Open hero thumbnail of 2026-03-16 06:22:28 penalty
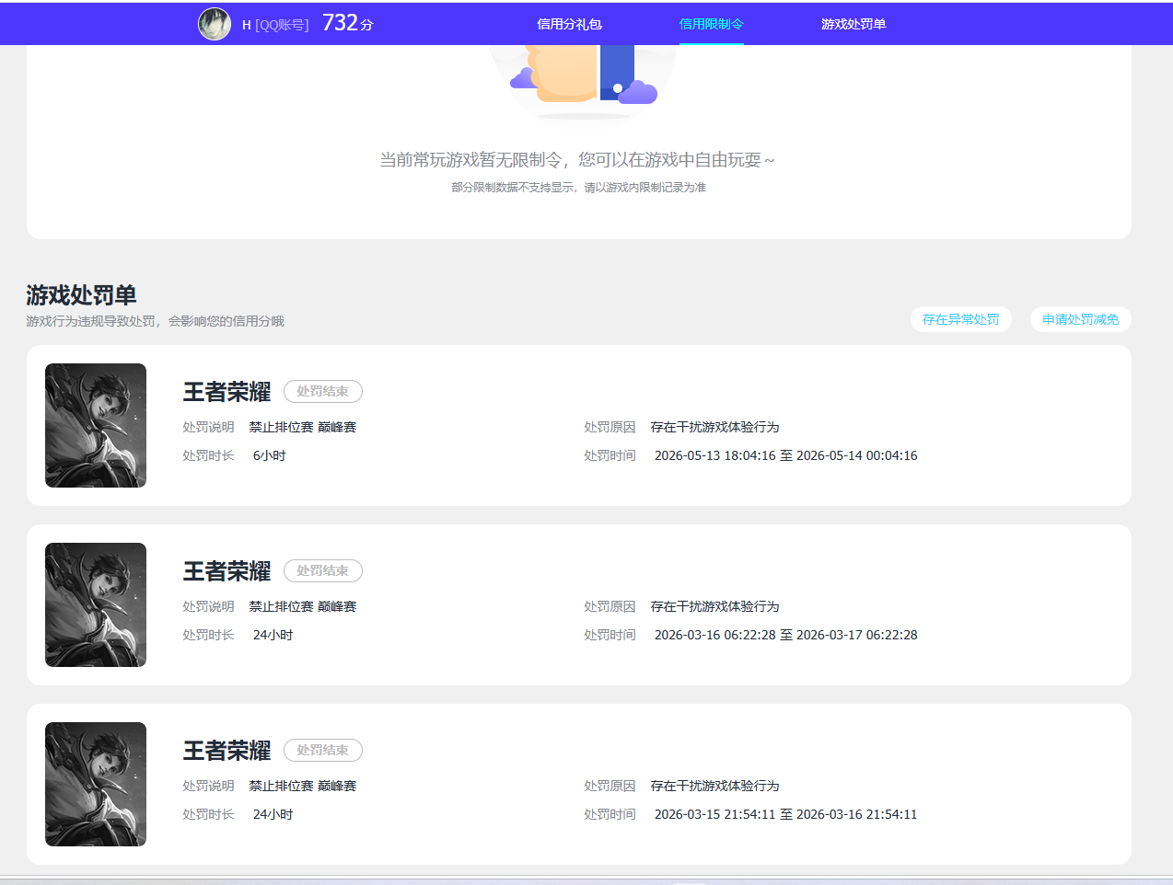 [96, 604]
